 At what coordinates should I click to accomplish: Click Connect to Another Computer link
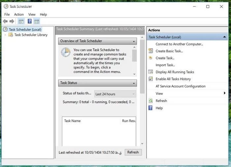pyautogui.click(x=179, y=44)
